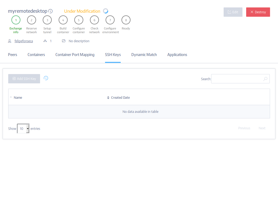Open Container Port Mapping tab
This screenshot has width=278, height=223.
coord(75,55)
